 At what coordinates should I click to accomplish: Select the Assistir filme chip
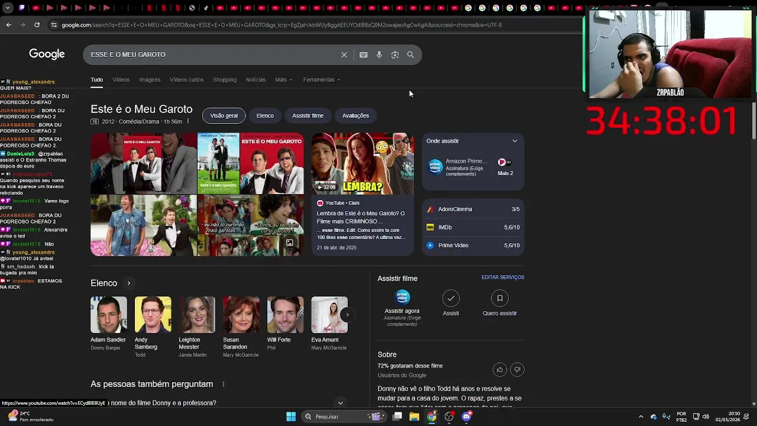point(308,115)
